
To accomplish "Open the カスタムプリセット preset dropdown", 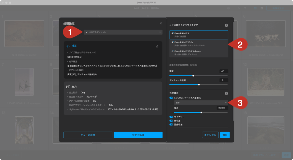I will (123, 32).
